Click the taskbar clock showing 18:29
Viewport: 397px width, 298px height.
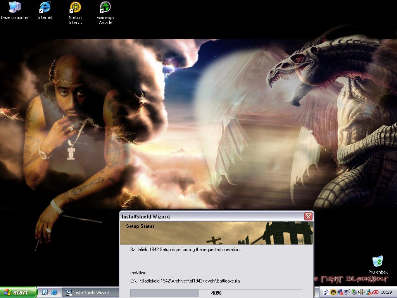point(387,292)
